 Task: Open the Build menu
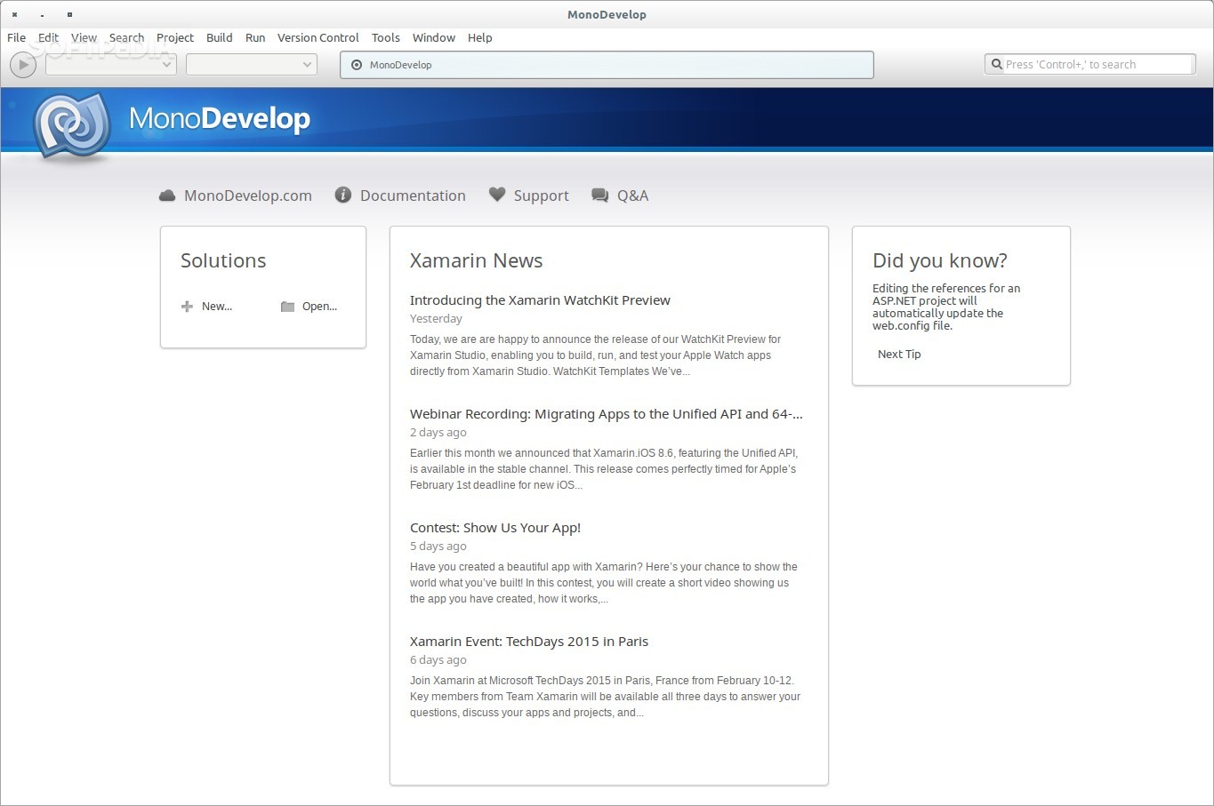220,37
